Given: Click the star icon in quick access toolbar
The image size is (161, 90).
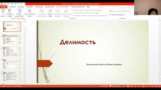Looking at the screenshot, I should click(21, 4).
